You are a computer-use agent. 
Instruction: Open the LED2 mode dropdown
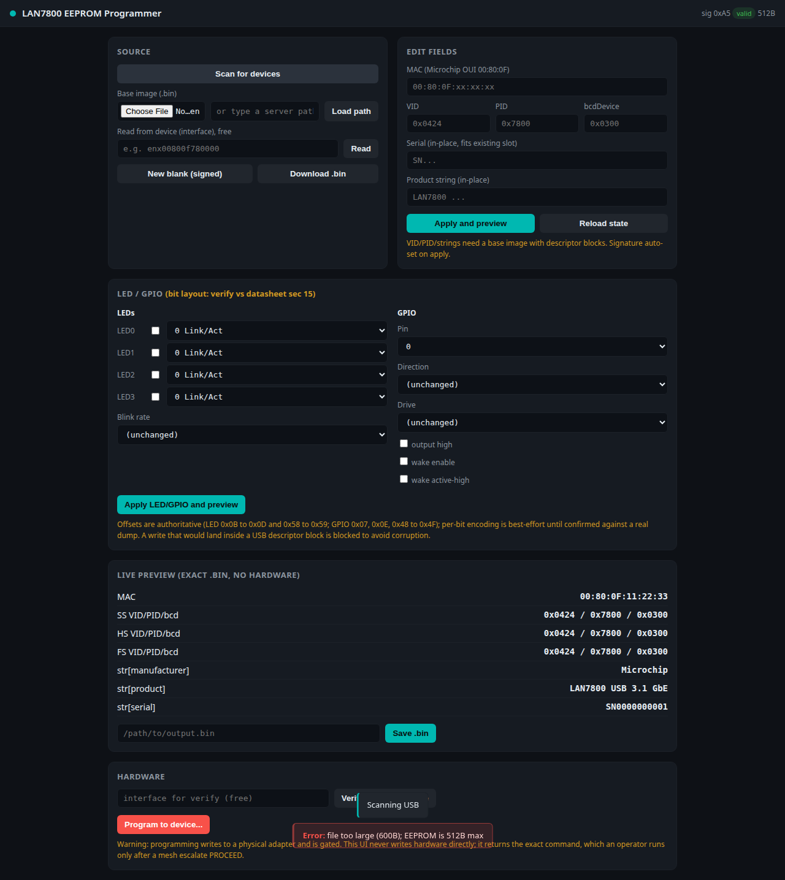(277, 375)
